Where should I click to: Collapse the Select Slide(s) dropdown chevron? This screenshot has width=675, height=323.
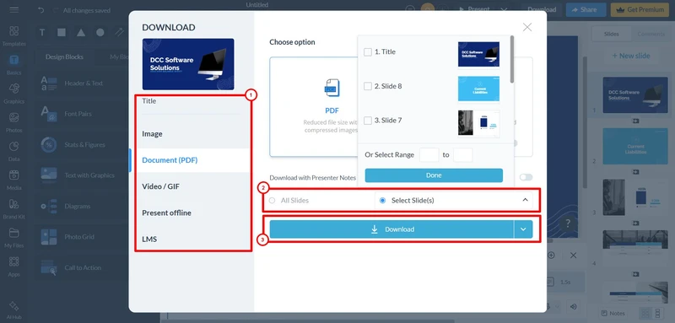[525, 200]
